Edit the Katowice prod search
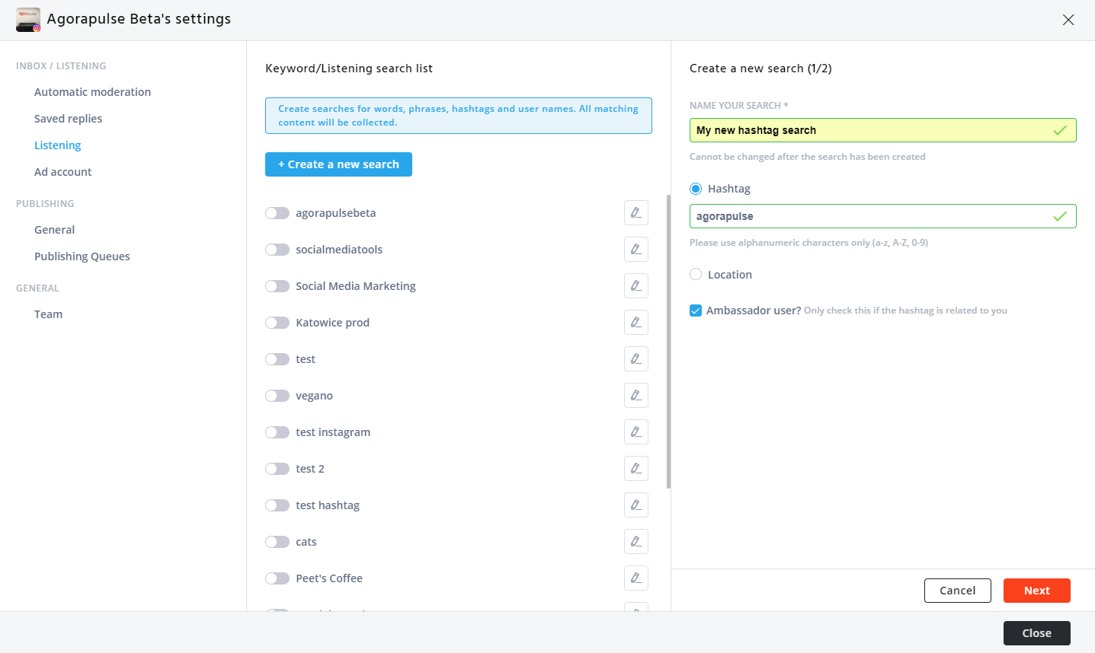 [x=636, y=323]
